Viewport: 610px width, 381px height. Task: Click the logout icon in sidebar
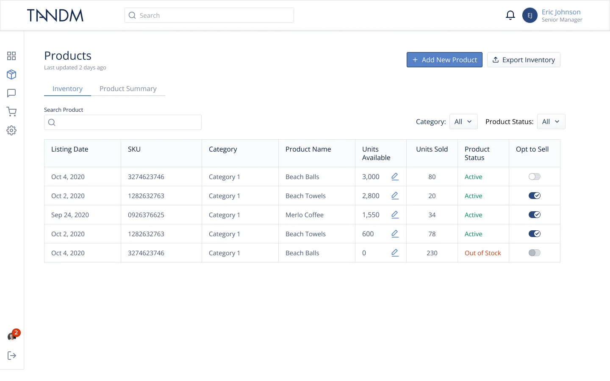(11, 356)
